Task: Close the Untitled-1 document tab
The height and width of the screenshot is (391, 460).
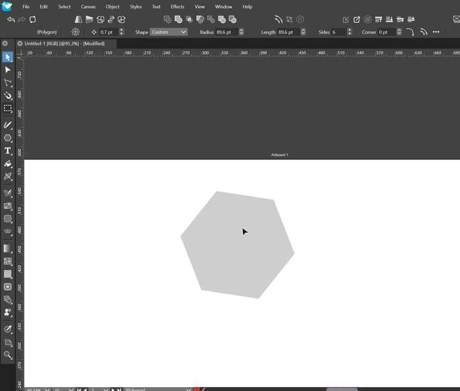Action: pyautogui.click(x=20, y=43)
